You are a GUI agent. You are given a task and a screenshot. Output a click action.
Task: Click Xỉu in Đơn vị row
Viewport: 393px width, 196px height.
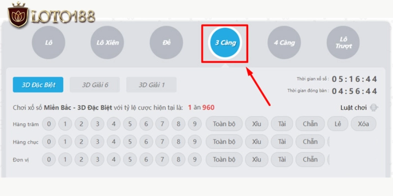click(x=256, y=160)
